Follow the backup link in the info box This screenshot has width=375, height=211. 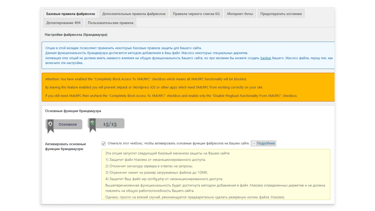point(265,58)
